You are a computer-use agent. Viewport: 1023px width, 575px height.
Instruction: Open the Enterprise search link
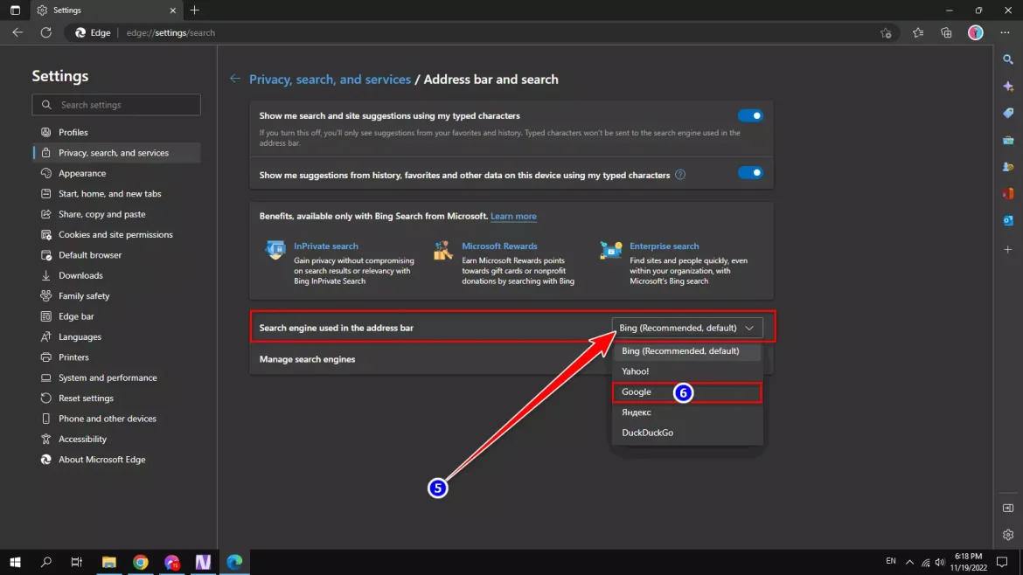click(665, 246)
